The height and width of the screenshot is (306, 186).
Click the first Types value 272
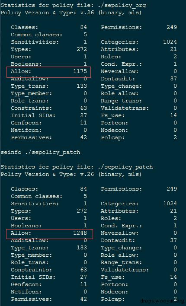(82, 49)
